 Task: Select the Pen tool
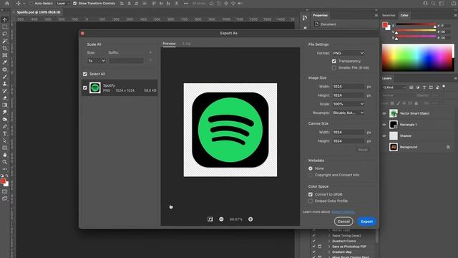tap(5, 126)
